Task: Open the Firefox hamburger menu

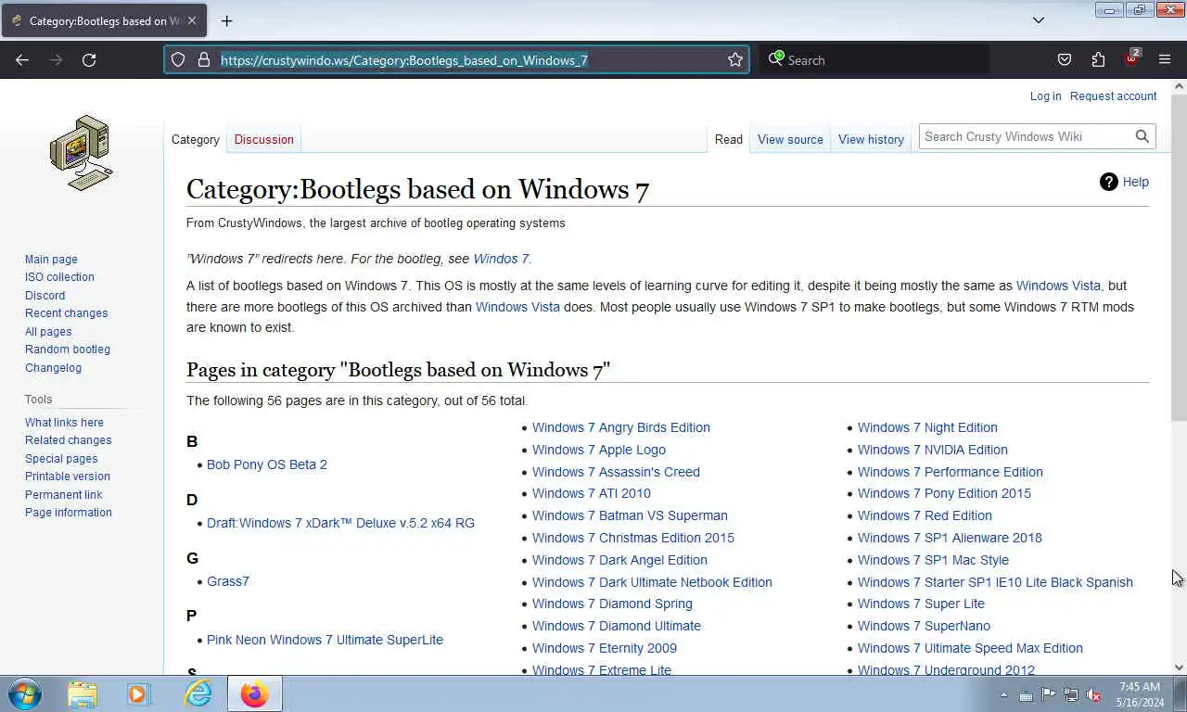Action: (x=1165, y=60)
